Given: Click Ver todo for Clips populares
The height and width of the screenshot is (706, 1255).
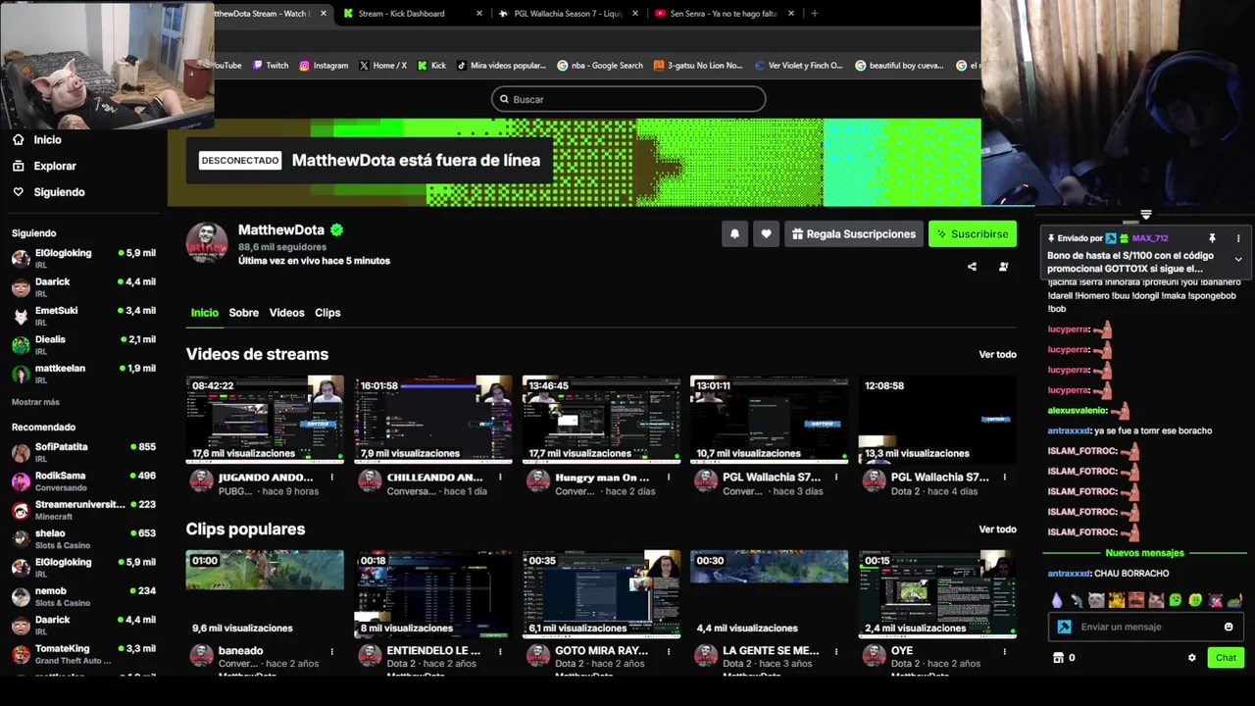Looking at the screenshot, I should pyautogui.click(x=997, y=529).
